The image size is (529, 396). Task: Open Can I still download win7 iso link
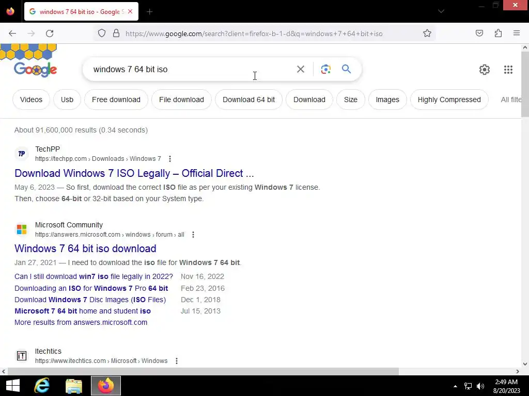coord(94,276)
